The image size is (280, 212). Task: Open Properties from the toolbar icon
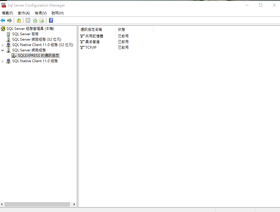pos(28,20)
